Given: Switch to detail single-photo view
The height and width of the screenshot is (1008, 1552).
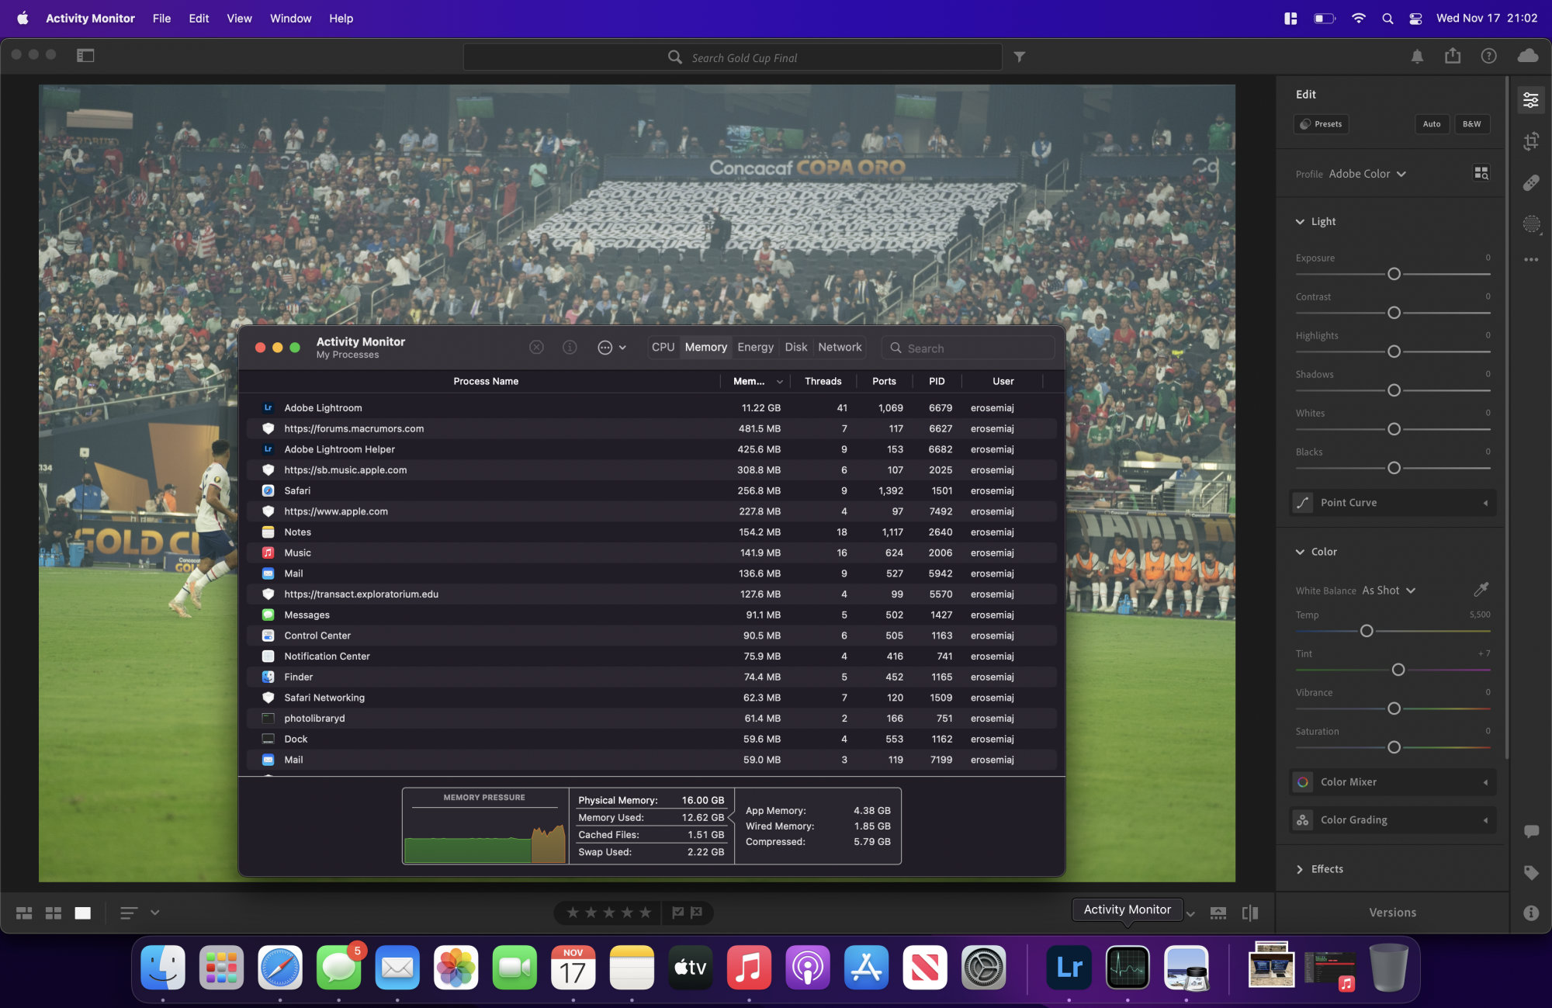Looking at the screenshot, I should 82,913.
